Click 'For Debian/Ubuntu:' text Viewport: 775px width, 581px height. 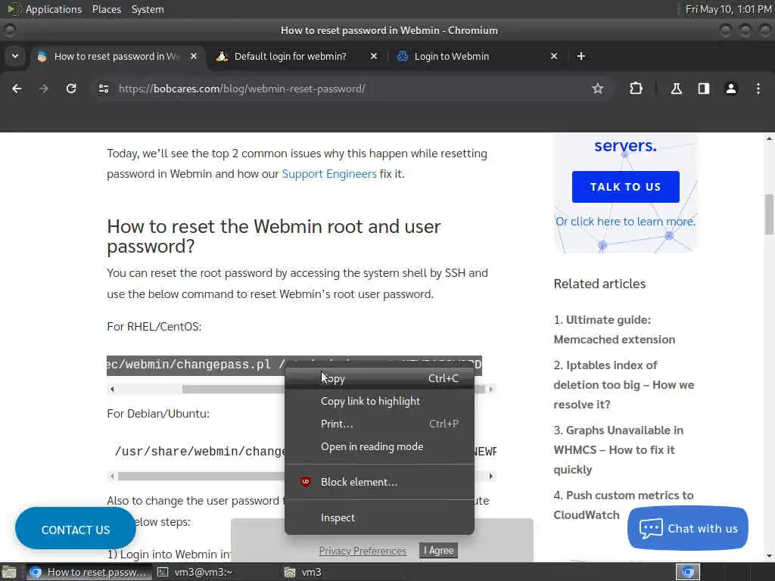pyautogui.click(x=158, y=414)
